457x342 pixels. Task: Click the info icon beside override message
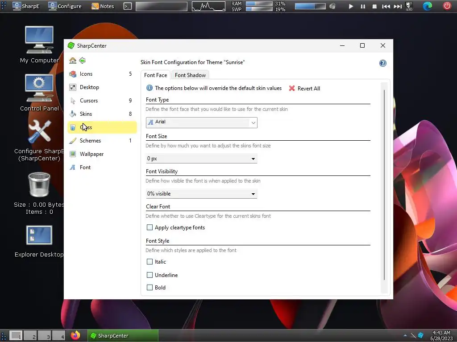pyautogui.click(x=149, y=88)
